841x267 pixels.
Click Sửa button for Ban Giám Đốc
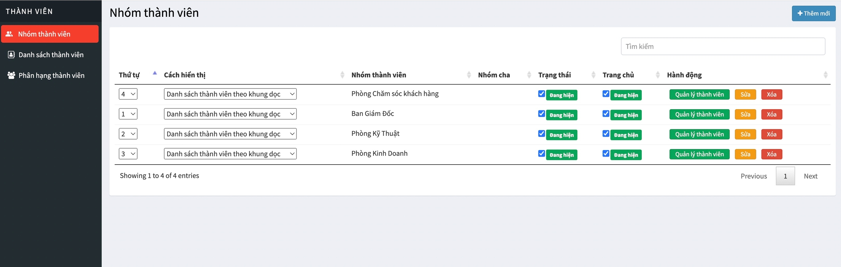pos(745,114)
